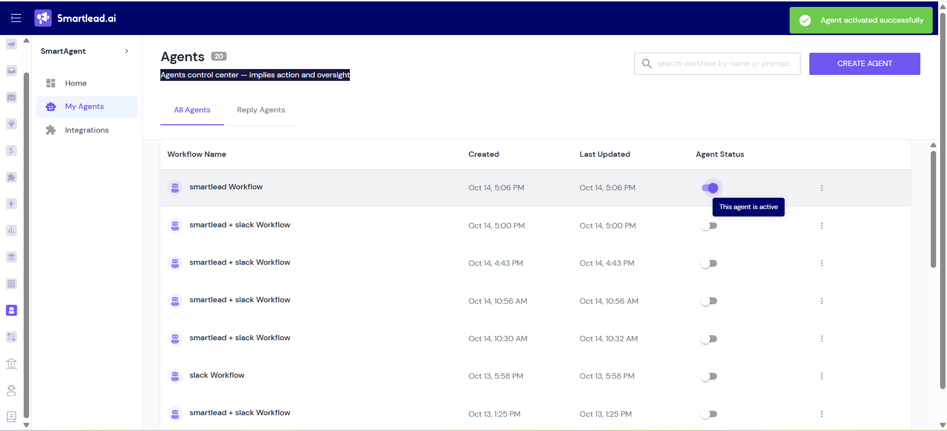Click robot avatar of smartlead Workflow row

click(x=175, y=187)
